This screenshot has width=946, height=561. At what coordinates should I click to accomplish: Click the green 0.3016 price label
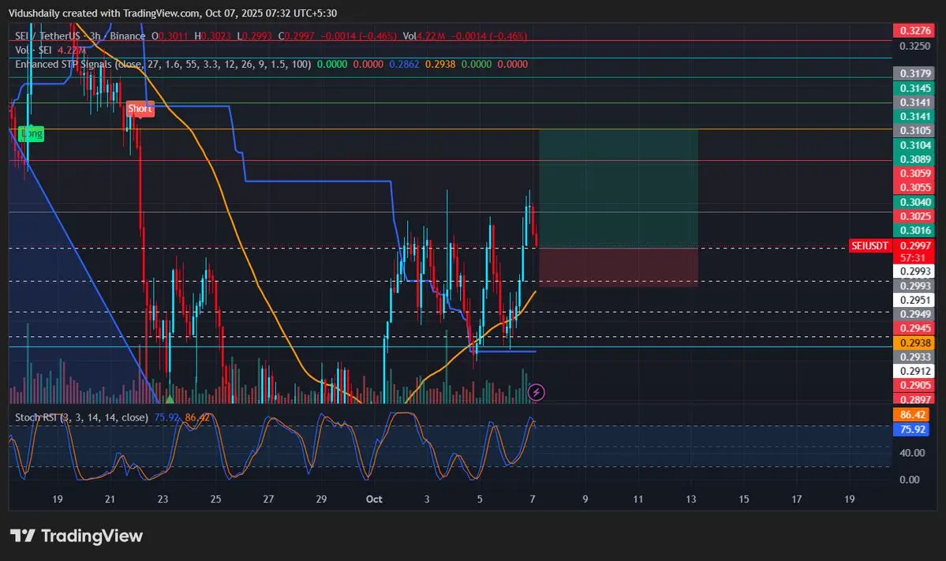(x=914, y=230)
